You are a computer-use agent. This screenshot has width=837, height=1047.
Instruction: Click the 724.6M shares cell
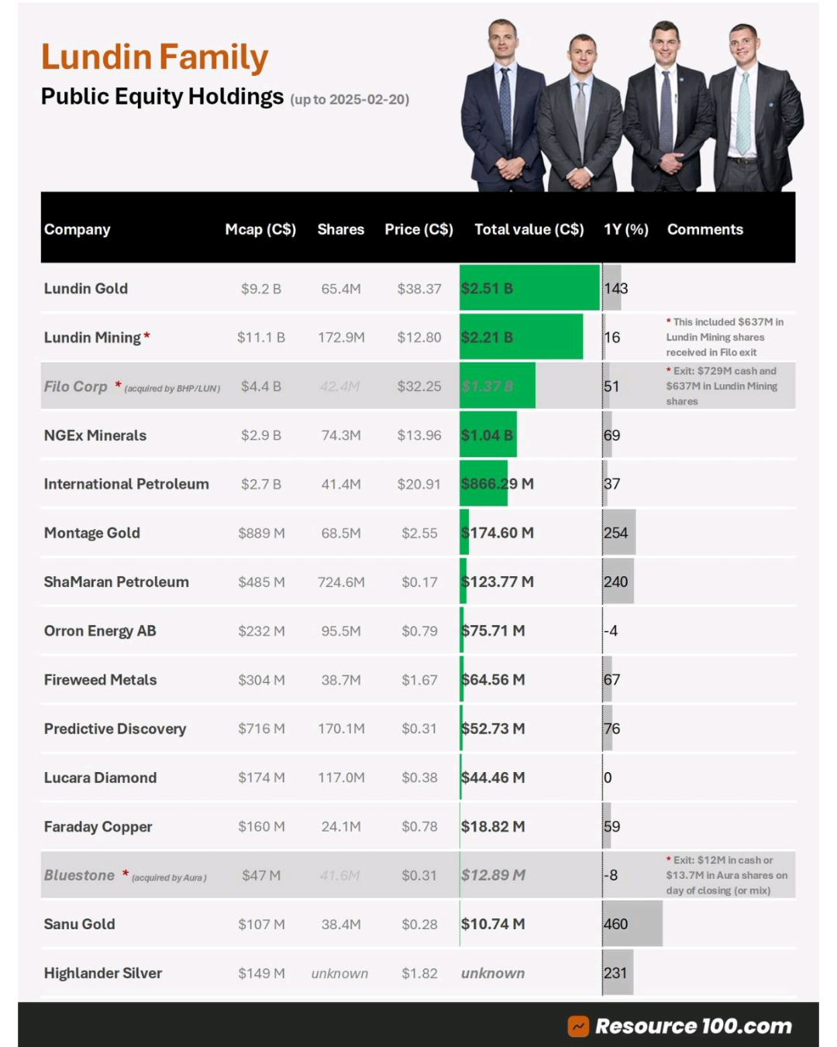341,582
